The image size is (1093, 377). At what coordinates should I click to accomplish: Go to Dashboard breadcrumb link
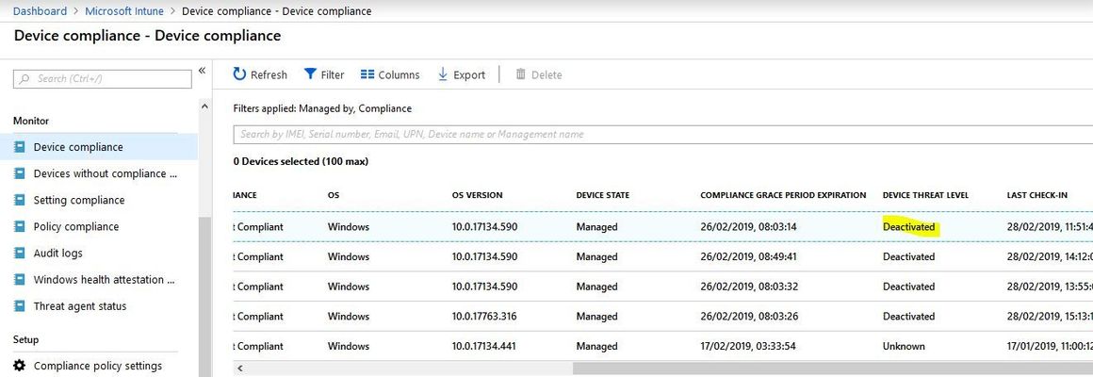pos(40,11)
